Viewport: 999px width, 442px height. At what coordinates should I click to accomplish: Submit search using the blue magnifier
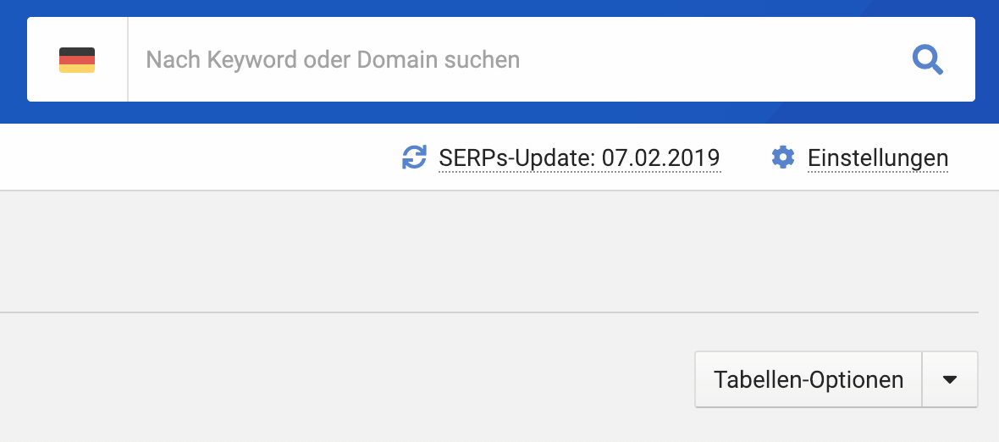coord(927,60)
